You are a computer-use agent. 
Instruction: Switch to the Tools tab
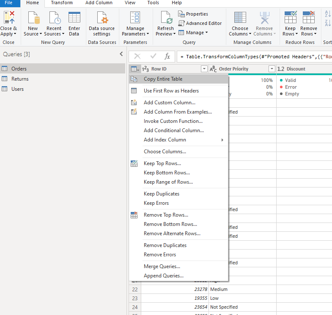click(x=153, y=3)
